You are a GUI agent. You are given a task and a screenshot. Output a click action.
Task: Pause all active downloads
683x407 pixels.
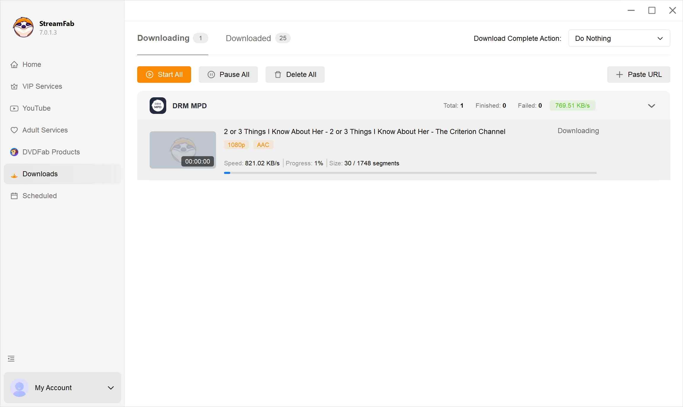(228, 75)
